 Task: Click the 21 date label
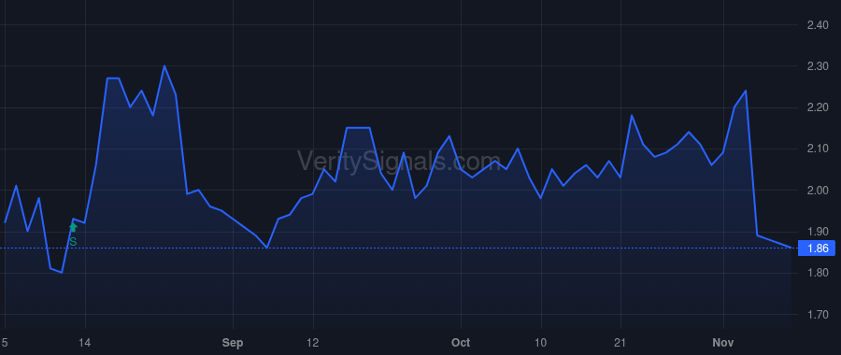(620, 343)
